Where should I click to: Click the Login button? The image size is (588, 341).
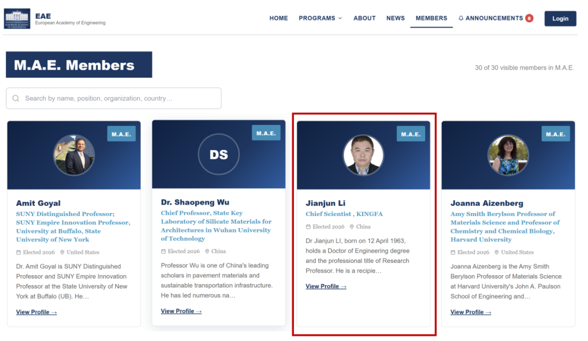(x=560, y=18)
